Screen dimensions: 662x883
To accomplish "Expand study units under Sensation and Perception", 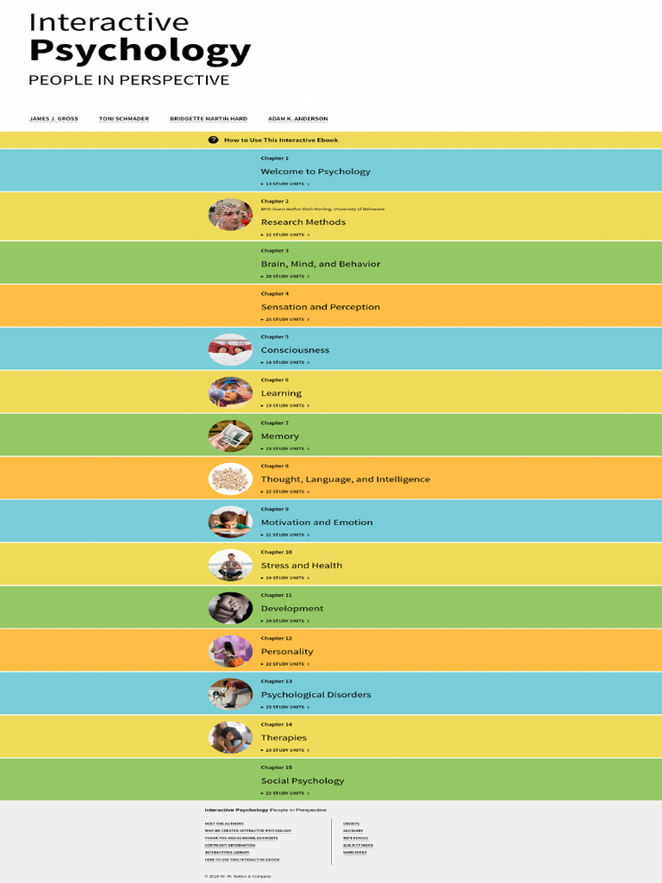I will click(284, 319).
